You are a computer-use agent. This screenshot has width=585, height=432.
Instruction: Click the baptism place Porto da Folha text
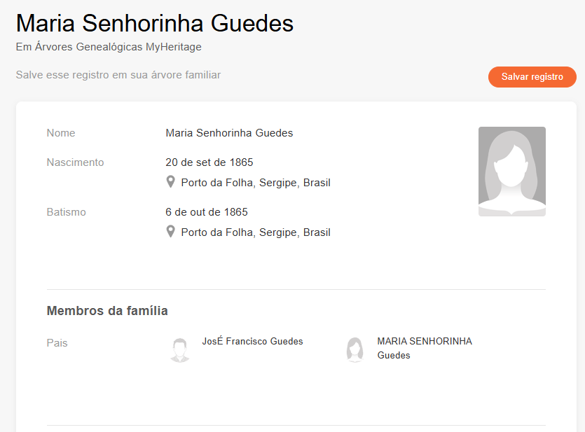pyautogui.click(x=256, y=232)
